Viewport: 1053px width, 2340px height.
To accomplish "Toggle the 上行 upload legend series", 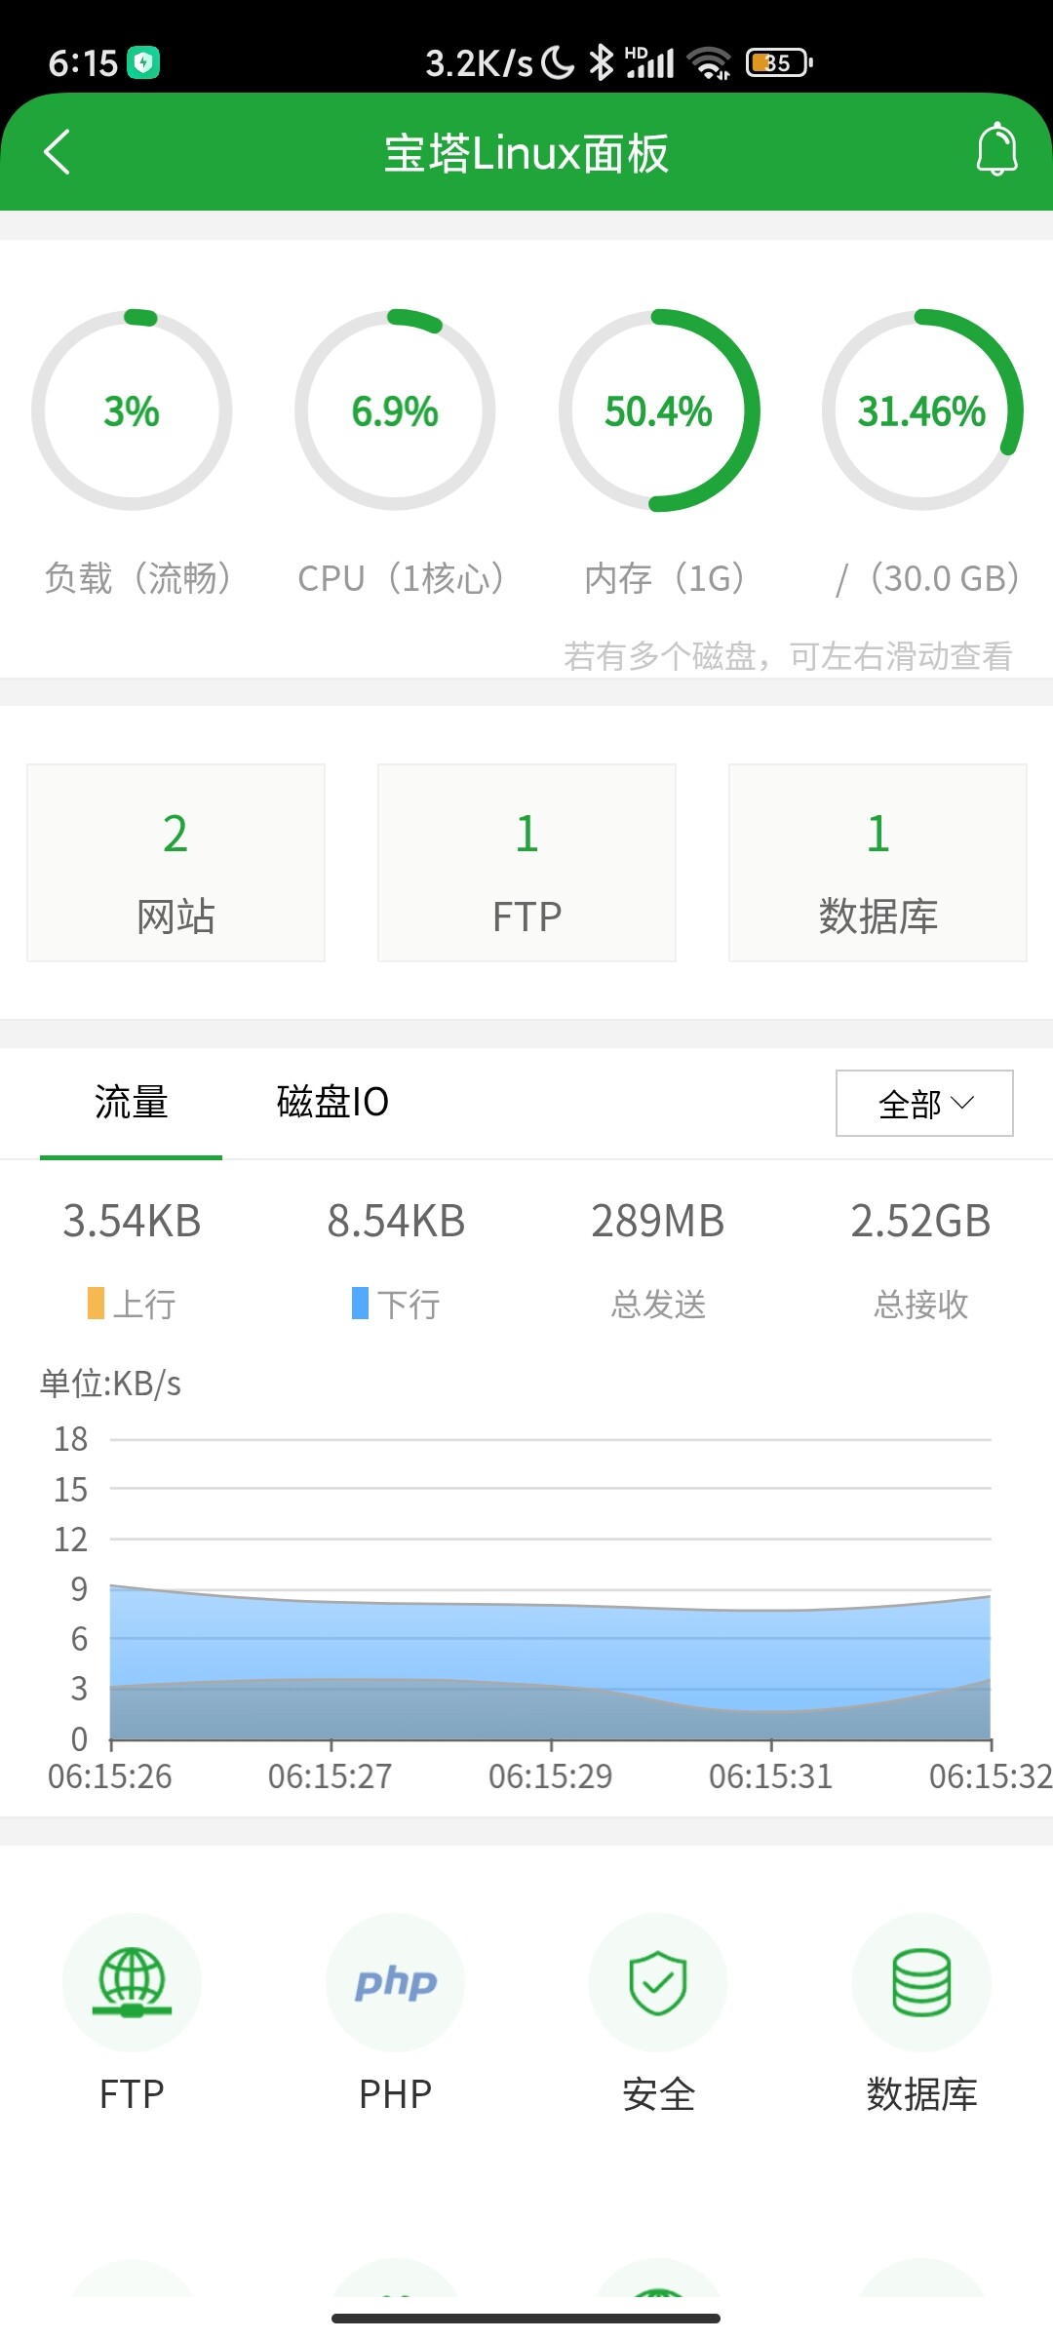I will pyautogui.click(x=132, y=1304).
